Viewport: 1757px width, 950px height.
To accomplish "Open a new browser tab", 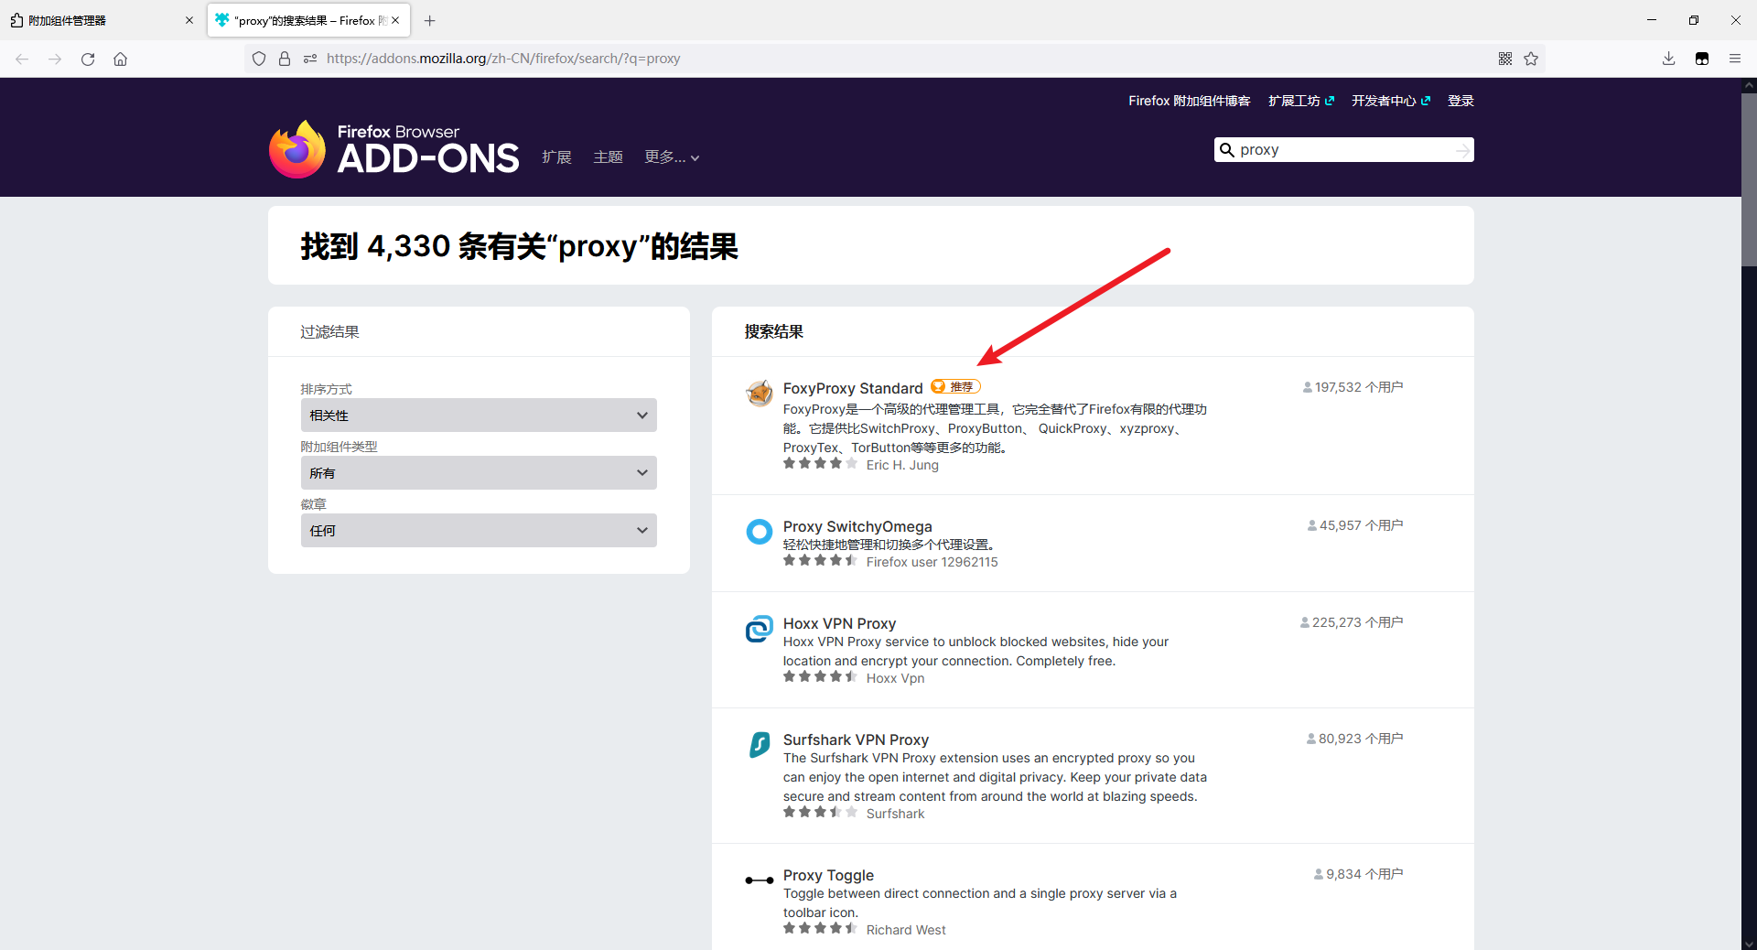I will [x=430, y=20].
